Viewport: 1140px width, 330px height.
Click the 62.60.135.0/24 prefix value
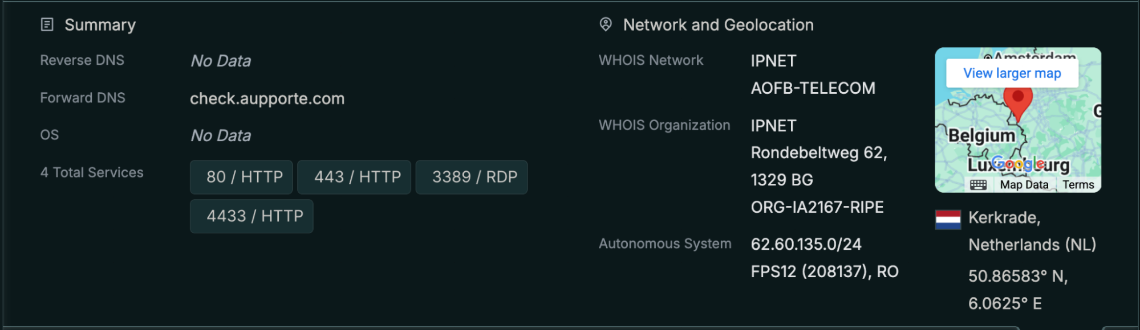click(806, 244)
